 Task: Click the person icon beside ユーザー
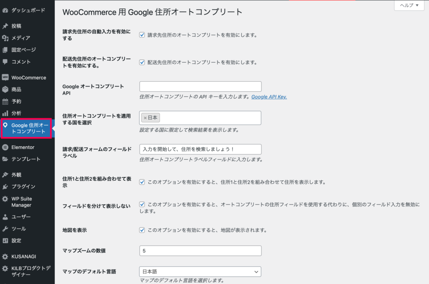click(x=5, y=217)
